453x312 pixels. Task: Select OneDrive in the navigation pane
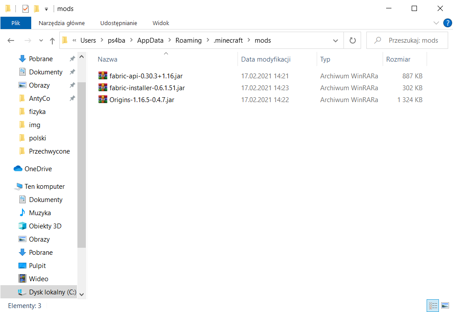click(38, 169)
